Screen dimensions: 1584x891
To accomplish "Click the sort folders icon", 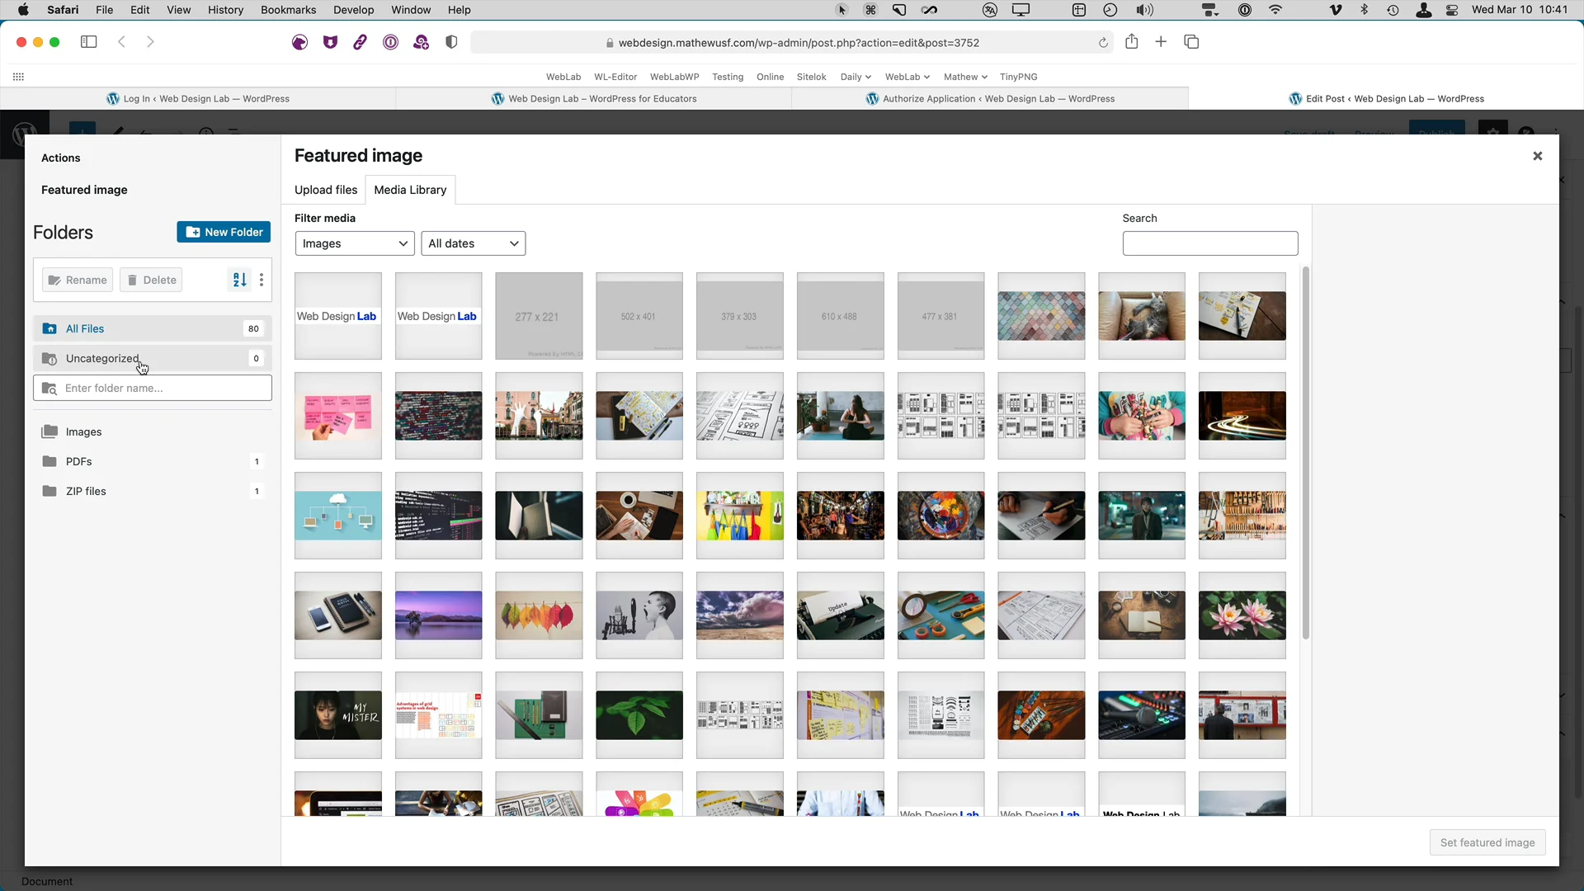I will [x=239, y=280].
